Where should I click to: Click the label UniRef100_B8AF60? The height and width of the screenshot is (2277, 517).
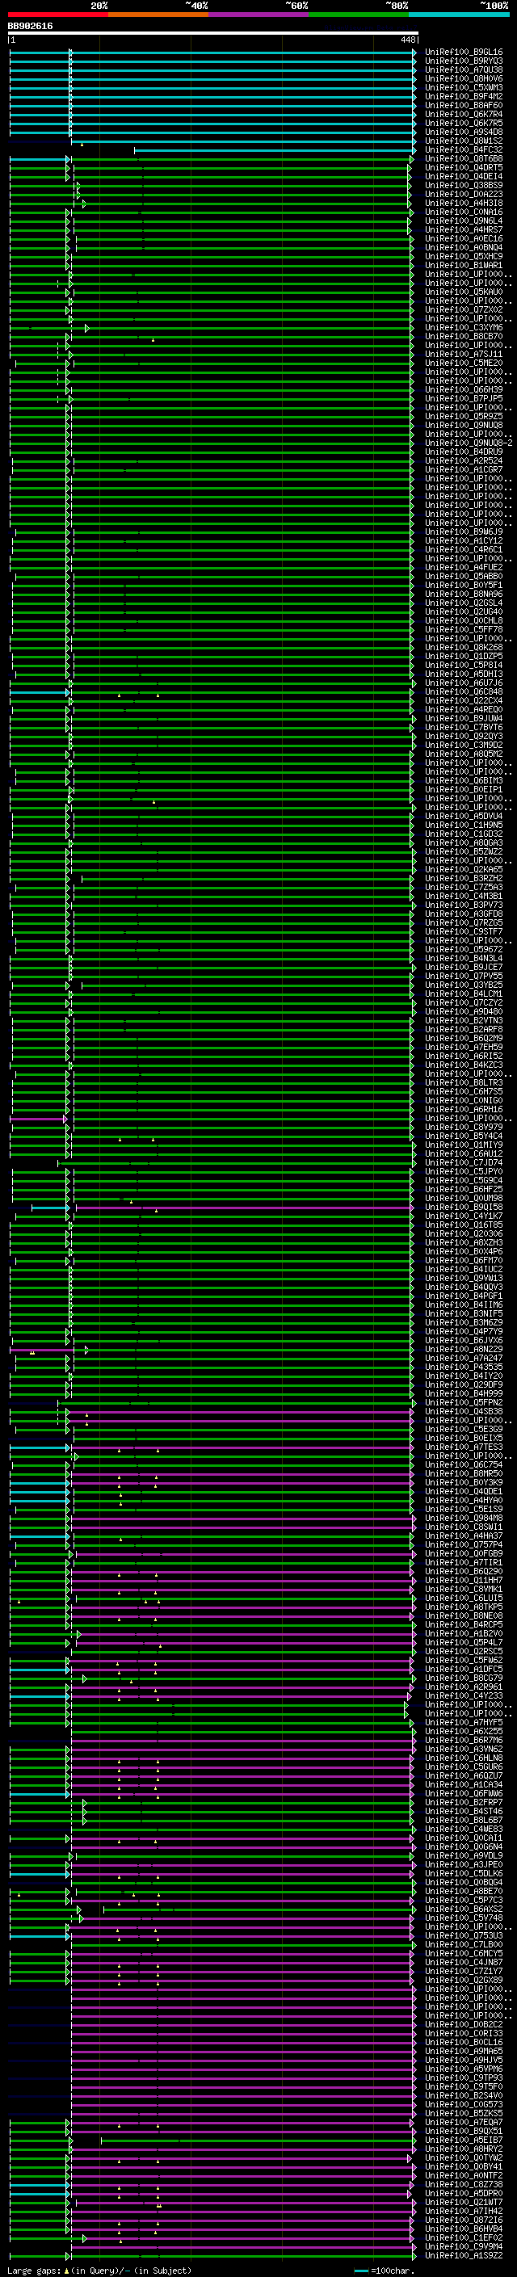[x=464, y=105]
